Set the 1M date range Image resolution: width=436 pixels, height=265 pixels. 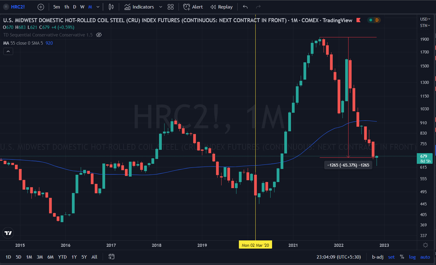[29, 257]
